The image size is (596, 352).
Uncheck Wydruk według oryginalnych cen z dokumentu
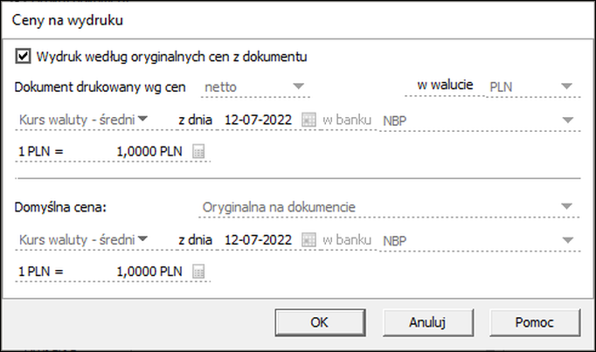click(23, 56)
